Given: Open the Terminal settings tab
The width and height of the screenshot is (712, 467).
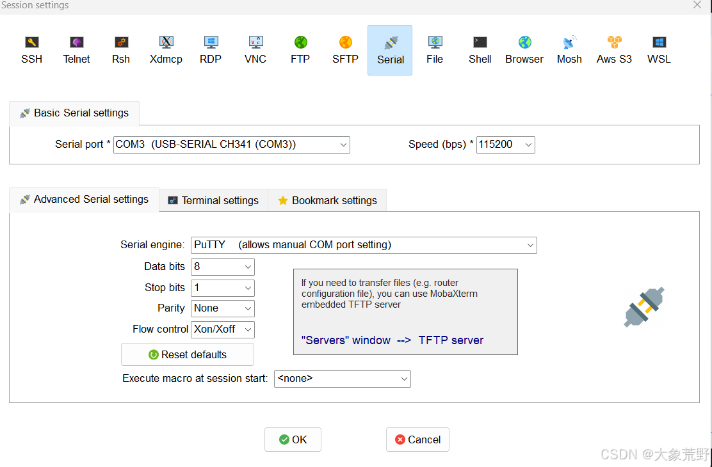Looking at the screenshot, I should point(213,201).
